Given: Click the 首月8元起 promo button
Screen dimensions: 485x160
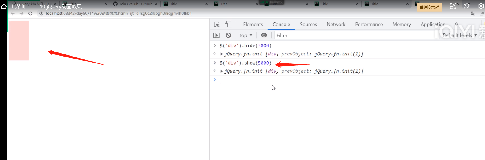Looking at the screenshot, I should click(429, 7).
